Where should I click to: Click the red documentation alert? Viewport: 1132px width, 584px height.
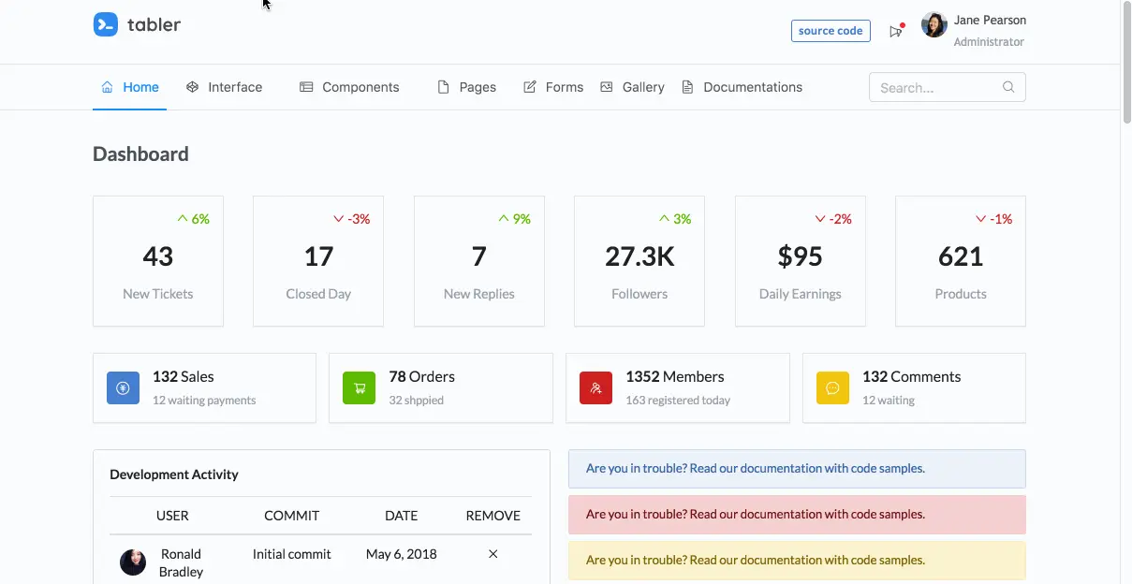797,515
